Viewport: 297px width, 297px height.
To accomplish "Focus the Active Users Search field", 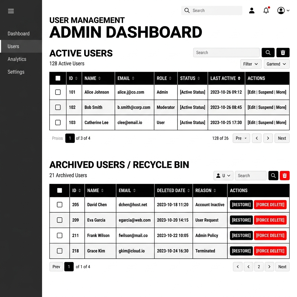I will click(x=226, y=52).
